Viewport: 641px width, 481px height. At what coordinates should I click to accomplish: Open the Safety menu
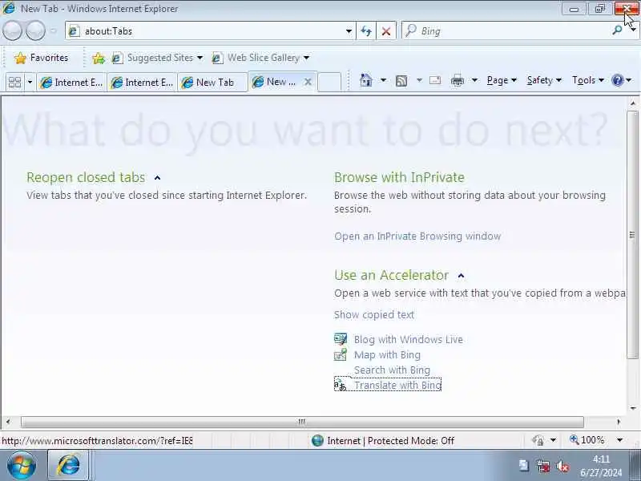click(x=544, y=80)
